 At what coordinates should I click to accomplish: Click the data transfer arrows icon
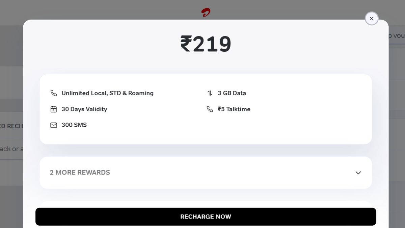[210, 93]
